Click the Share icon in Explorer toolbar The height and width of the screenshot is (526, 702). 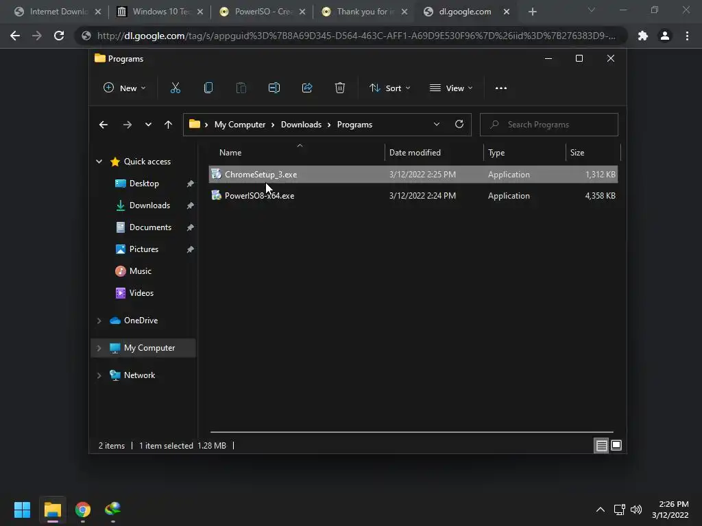(x=307, y=88)
